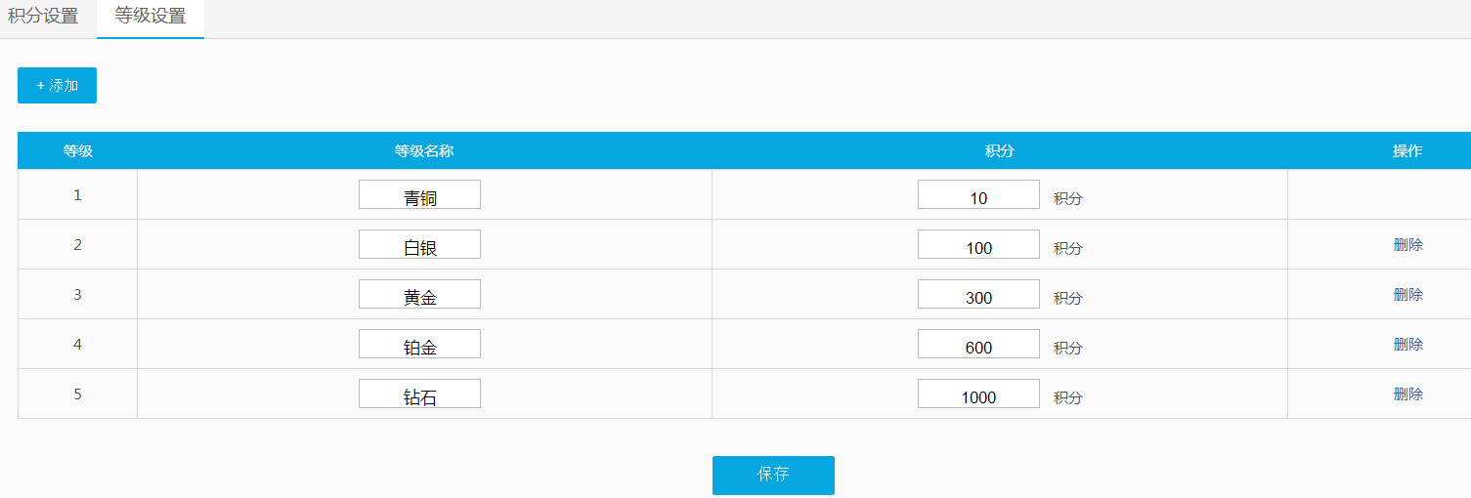The image size is (1471, 498).
Task: Select the 铂金 level name input
Action: (419, 344)
